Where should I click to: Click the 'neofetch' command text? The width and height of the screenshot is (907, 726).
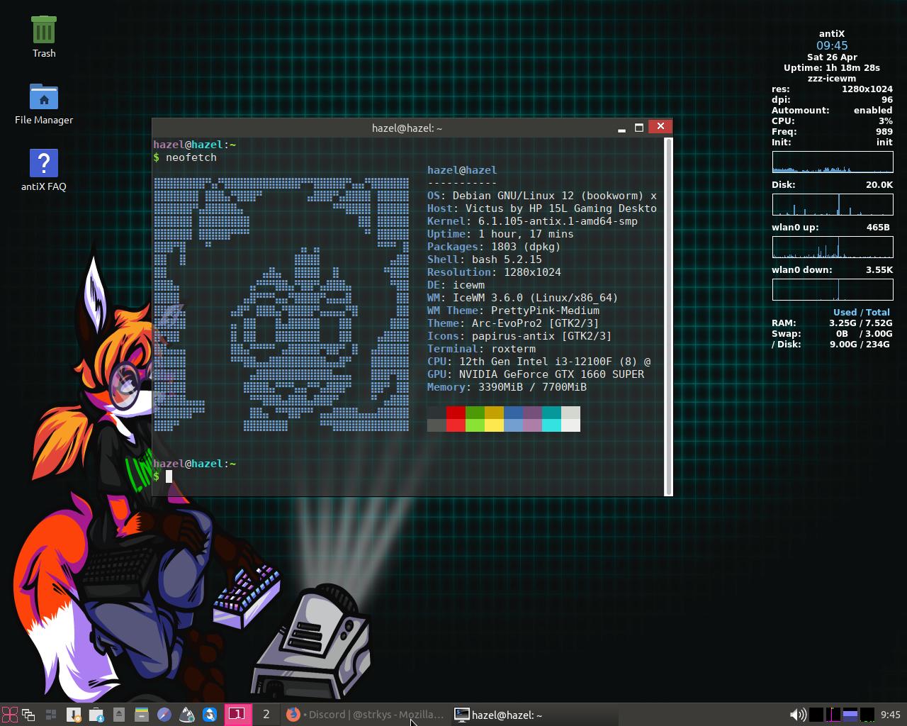191,157
